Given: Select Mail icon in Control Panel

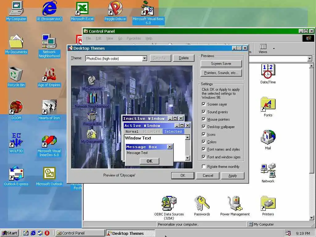Looking at the screenshot, I should 268,140.
